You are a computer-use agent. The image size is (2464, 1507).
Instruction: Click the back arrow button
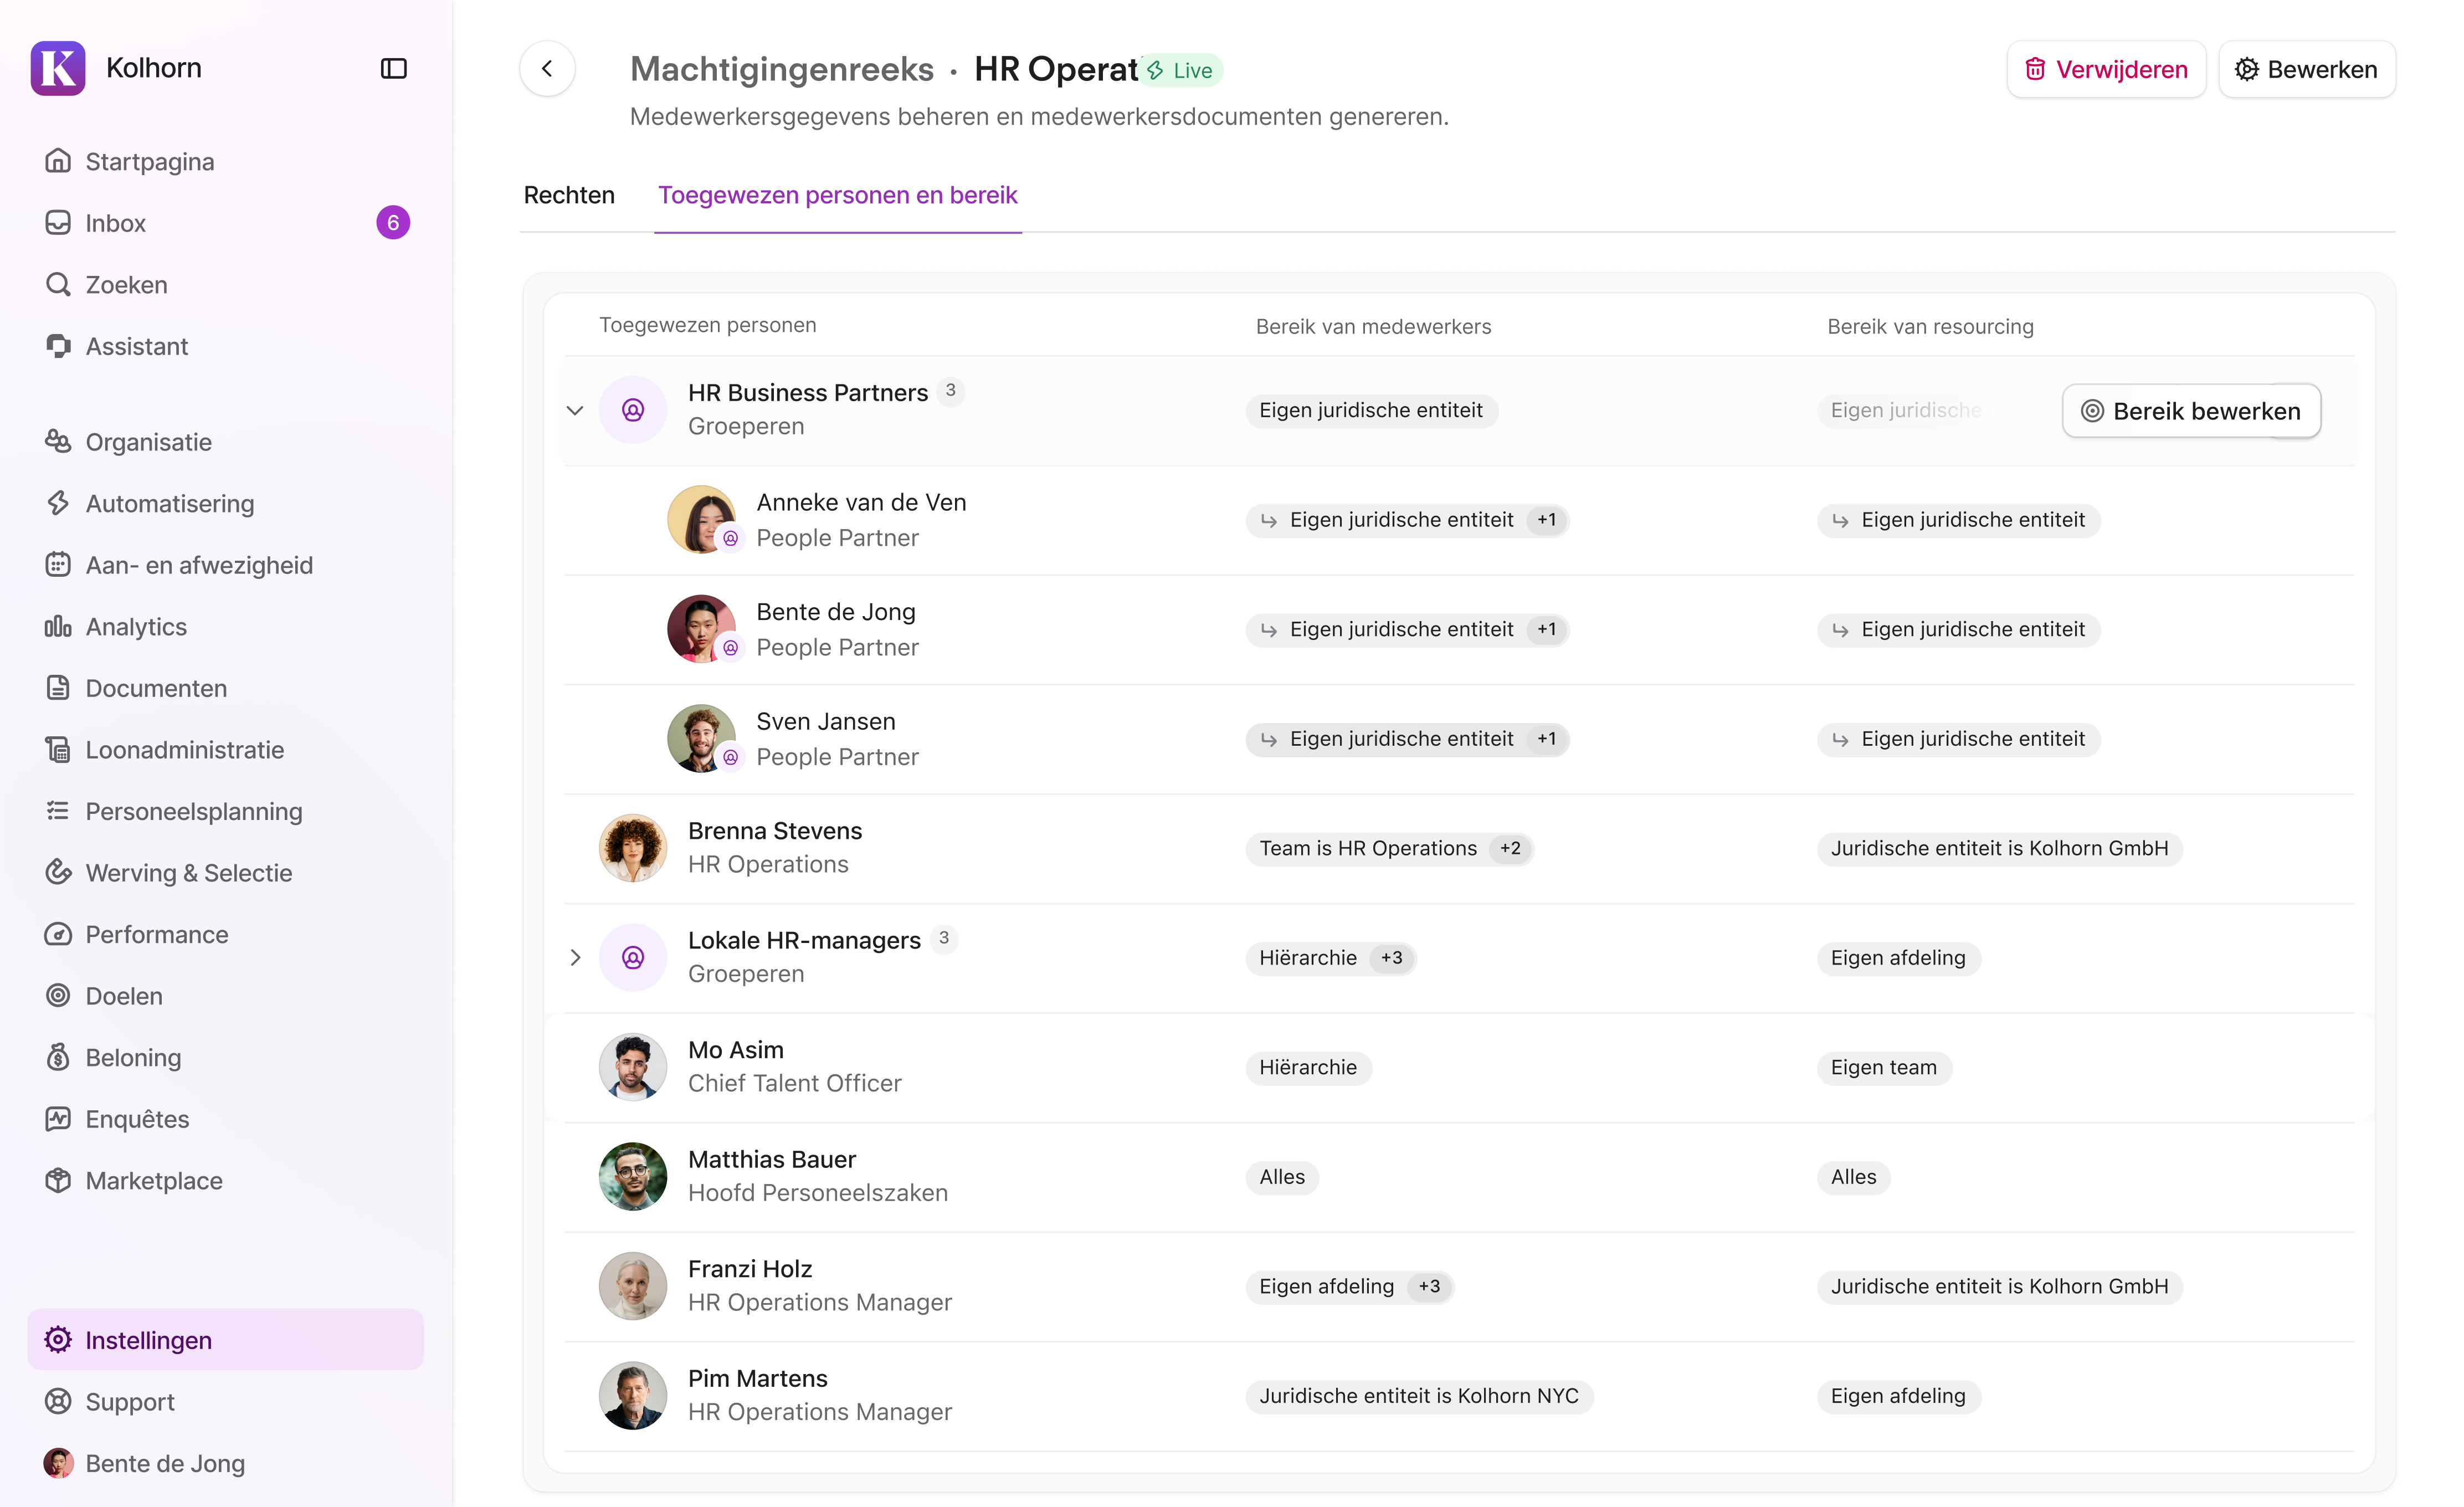tap(547, 68)
